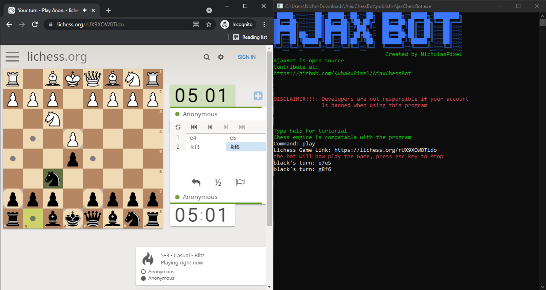
Task: Reload the lichess page
Action: tap(35, 24)
